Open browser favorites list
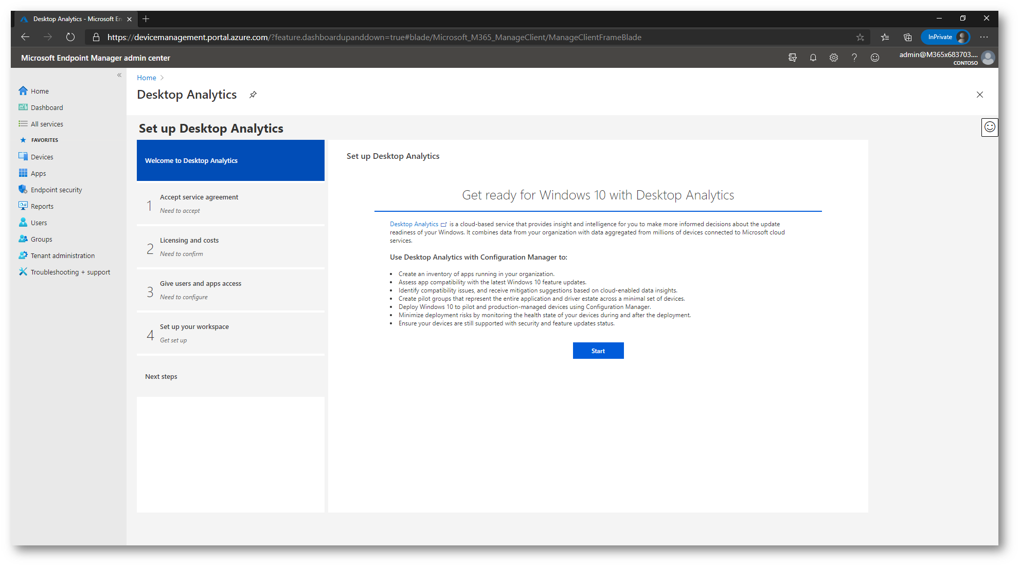This screenshot has height=567, width=1020. coord(885,37)
